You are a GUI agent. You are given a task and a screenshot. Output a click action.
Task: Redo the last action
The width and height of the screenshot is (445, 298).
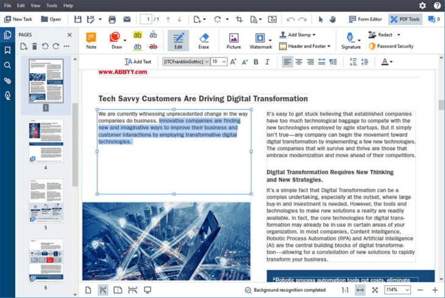(302, 19)
